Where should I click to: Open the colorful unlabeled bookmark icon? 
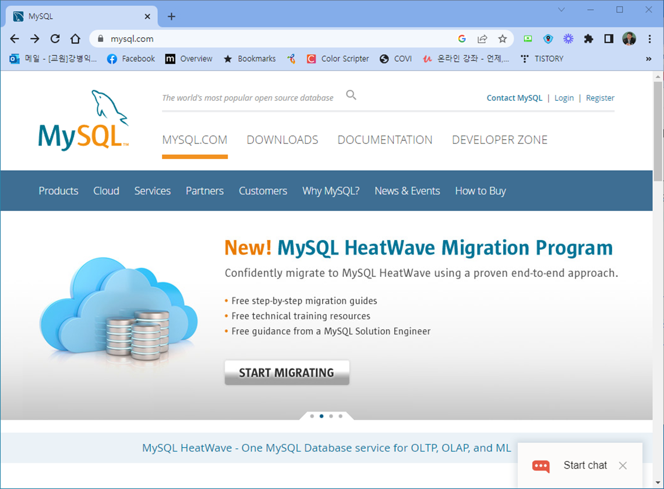[291, 58]
